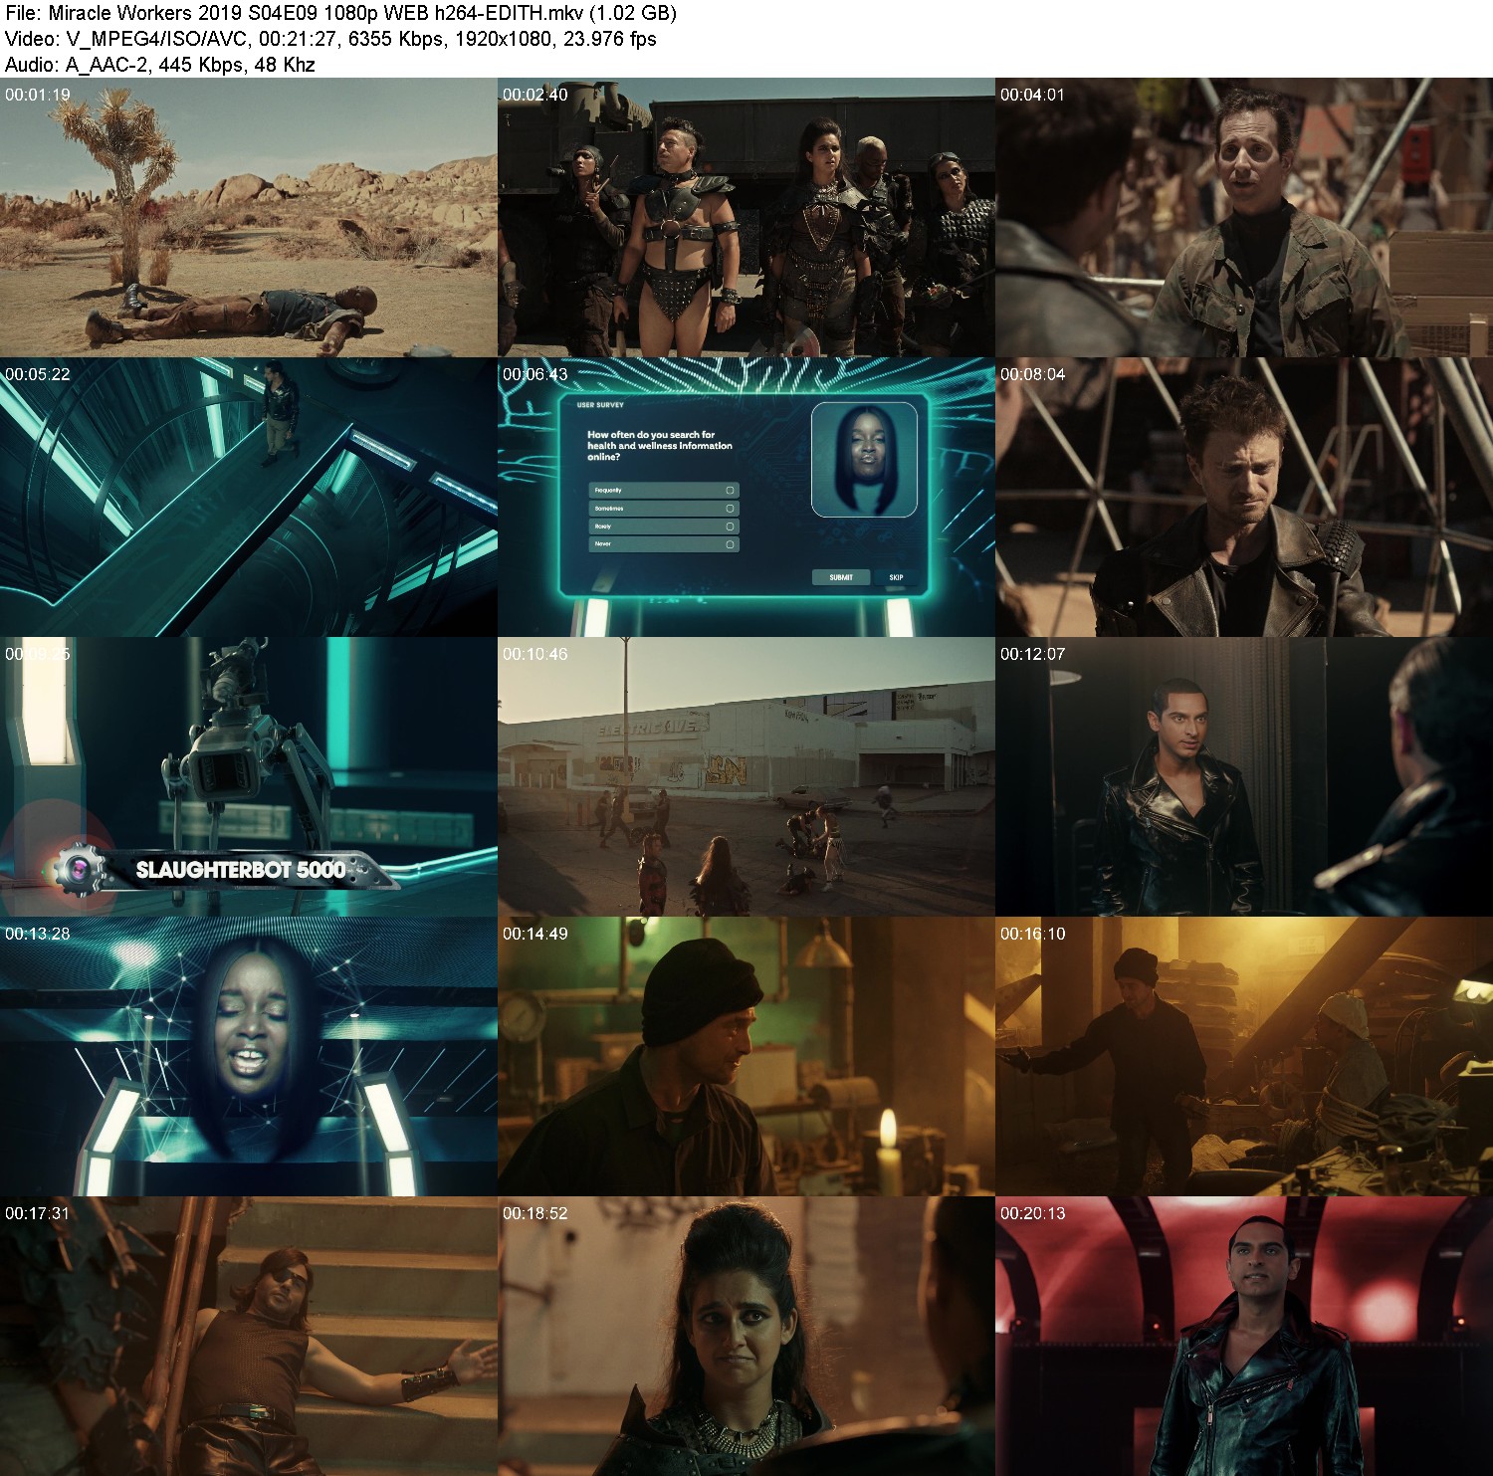Viewport: 1493px width, 1476px height.
Task: Click the Video codec info line
Action: 330,39
